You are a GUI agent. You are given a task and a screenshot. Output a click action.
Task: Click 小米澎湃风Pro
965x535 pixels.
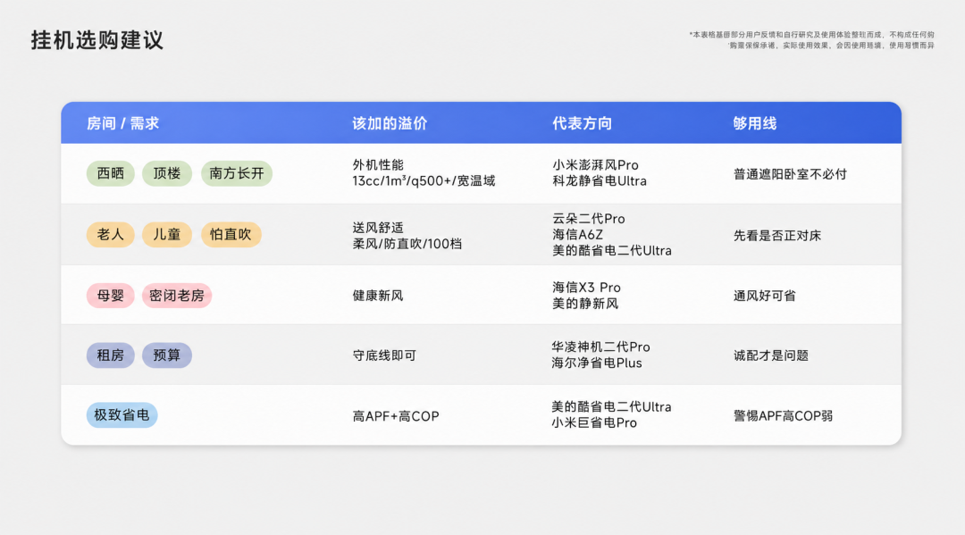point(595,165)
